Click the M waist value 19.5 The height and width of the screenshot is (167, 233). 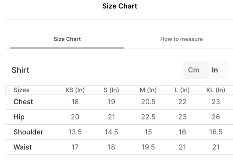tap(148, 147)
